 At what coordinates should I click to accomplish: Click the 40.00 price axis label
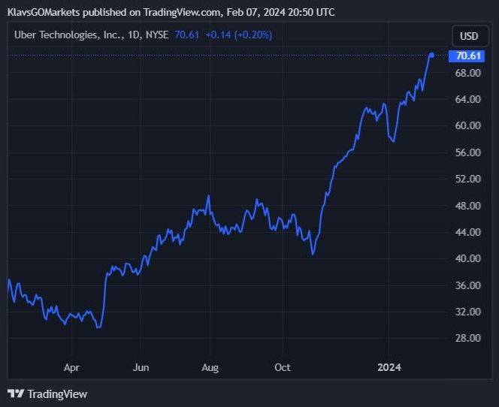pos(467,258)
